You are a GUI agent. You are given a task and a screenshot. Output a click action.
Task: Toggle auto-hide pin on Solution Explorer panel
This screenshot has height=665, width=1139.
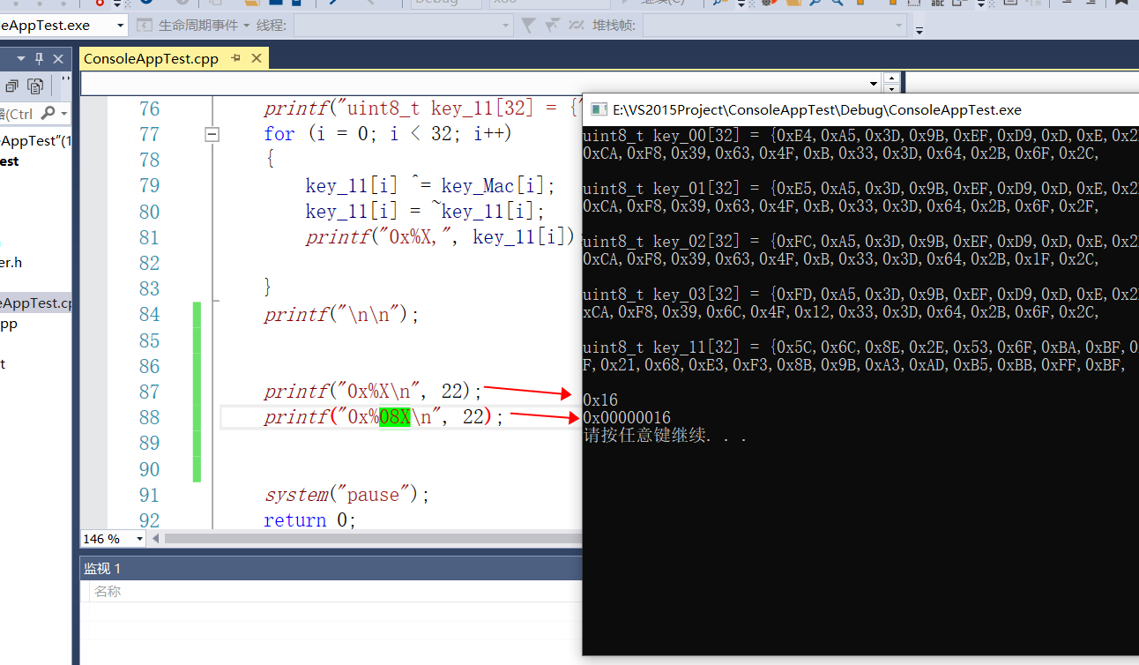pos(39,59)
